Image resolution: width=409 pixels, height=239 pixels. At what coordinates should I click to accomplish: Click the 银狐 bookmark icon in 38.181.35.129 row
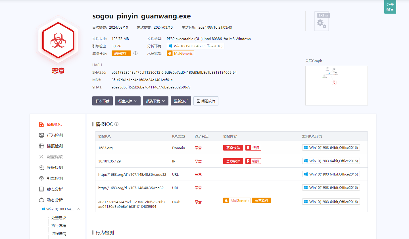point(248,161)
